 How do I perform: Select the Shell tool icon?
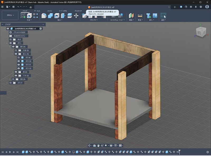coord(57,16)
